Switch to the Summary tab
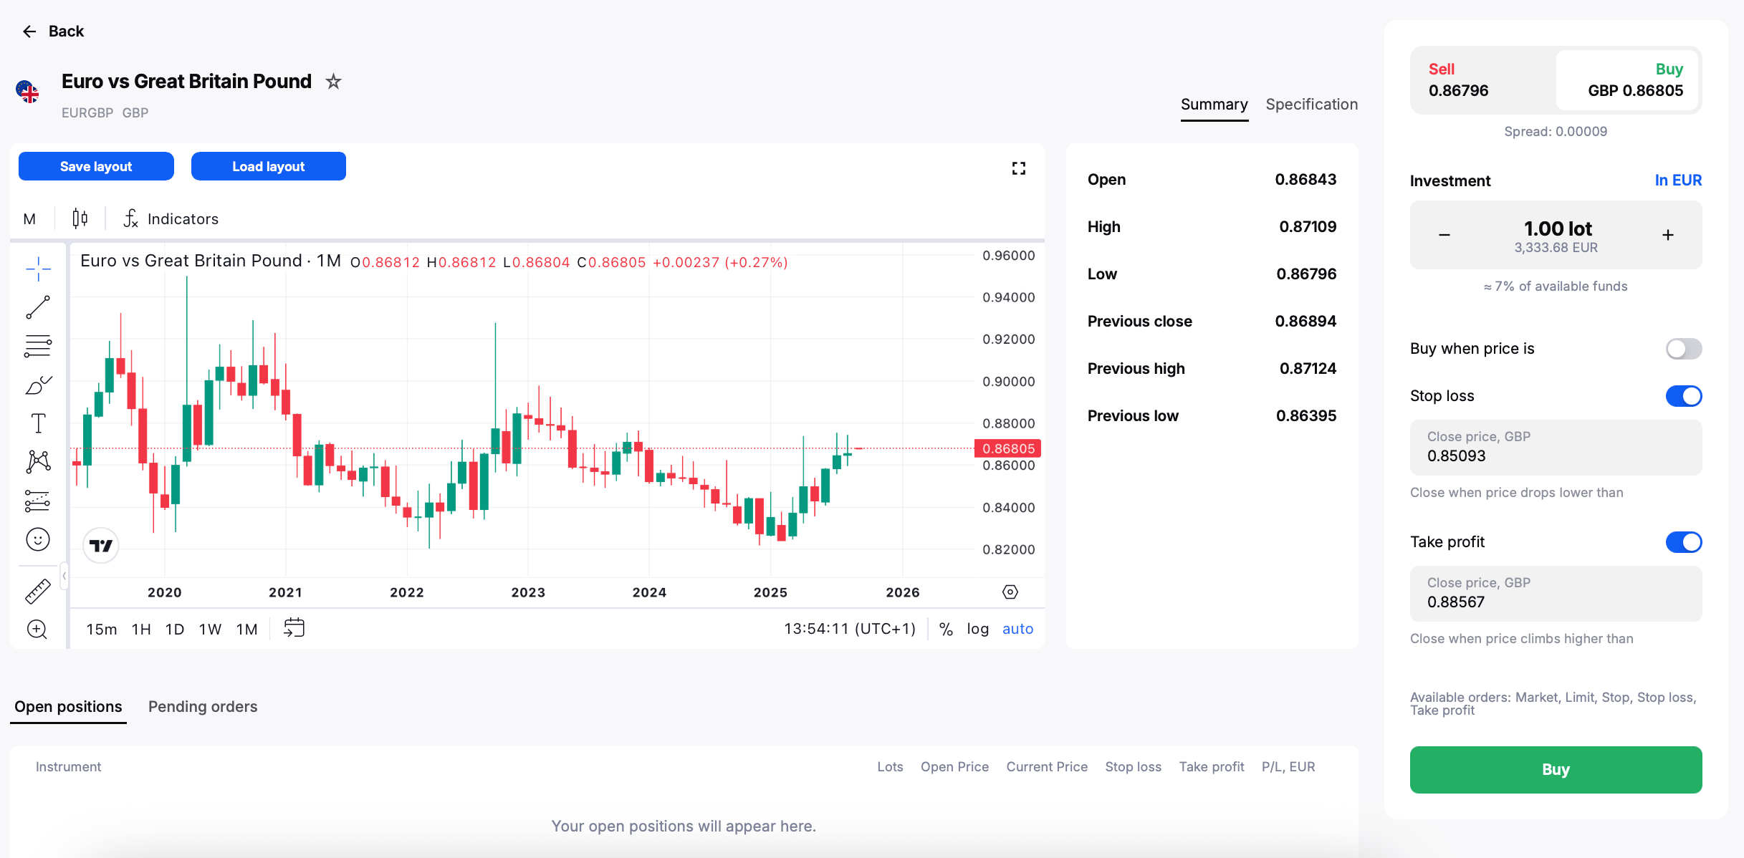This screenshot has width=1744, height=858. [1214, 105]
